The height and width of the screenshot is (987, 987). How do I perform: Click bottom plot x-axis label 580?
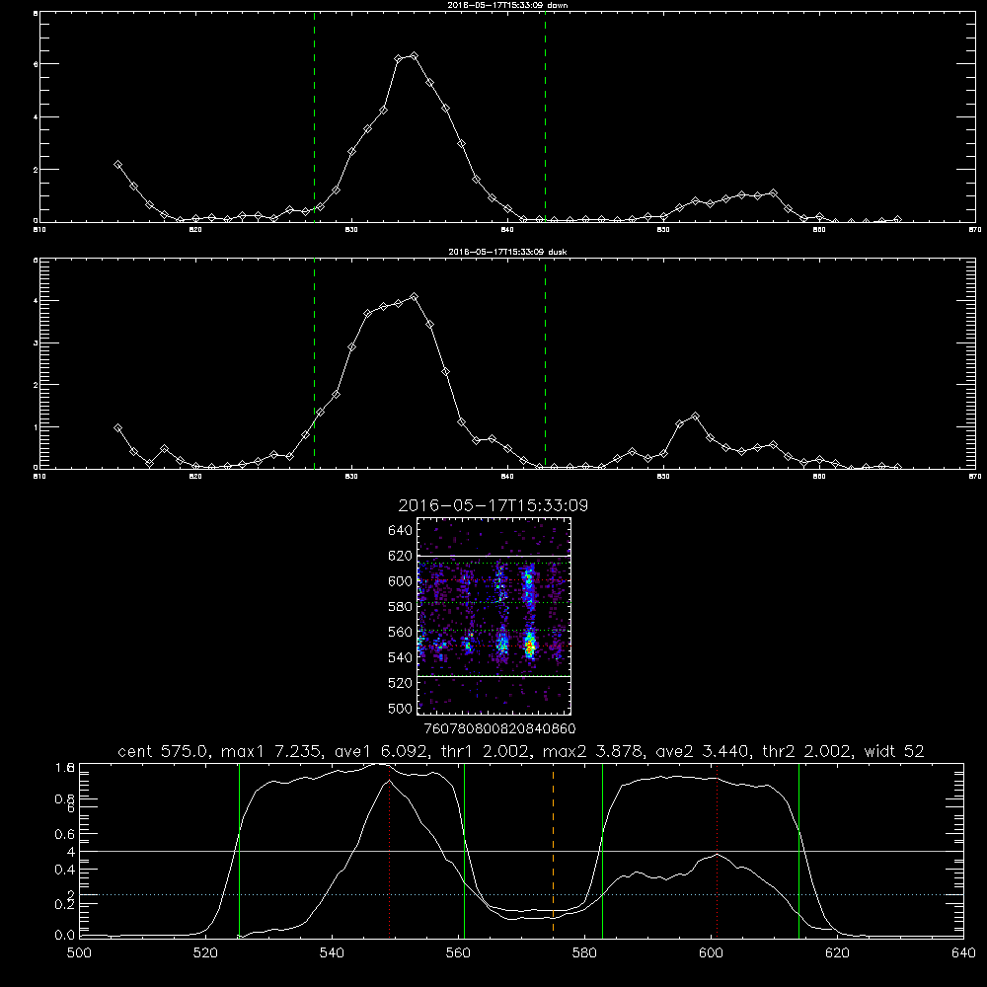tap(584, 953)
